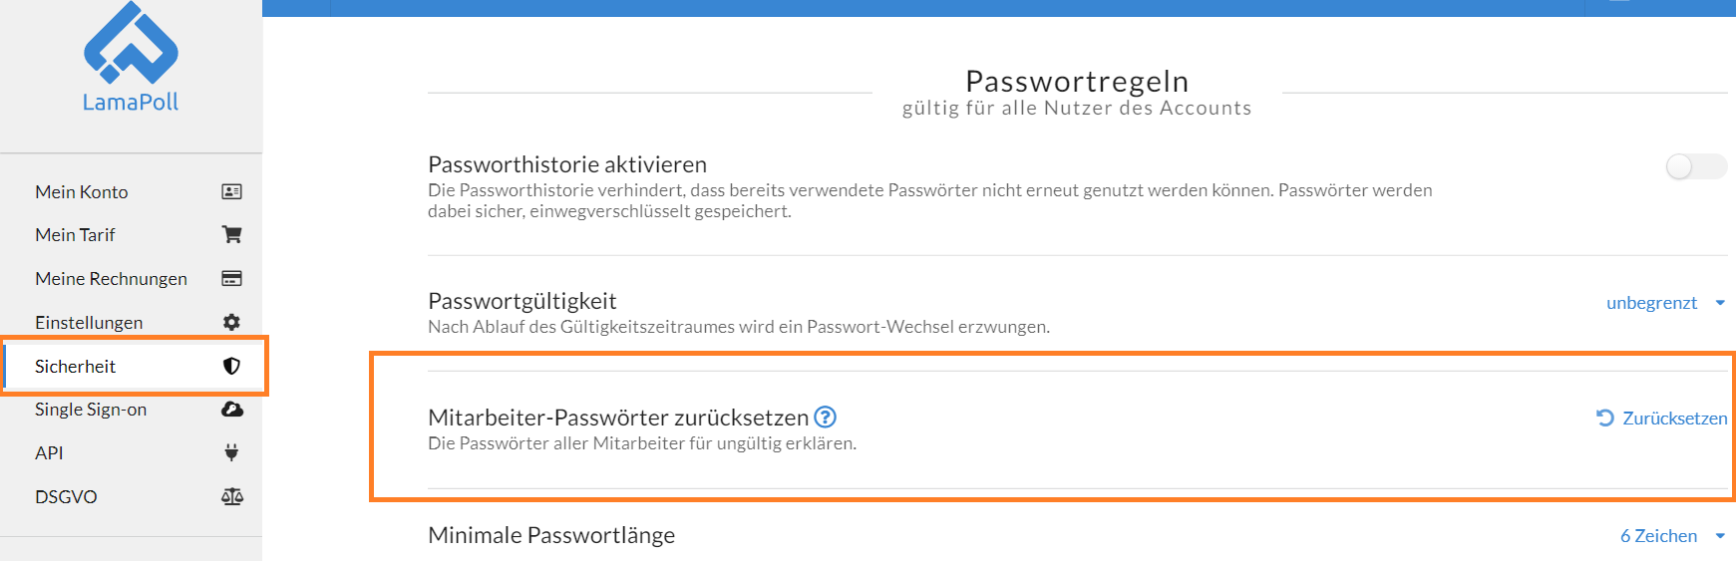Enable the Passworthistorie toggle
This screenshot has height=561, width=1736.
pos(1695,166)
